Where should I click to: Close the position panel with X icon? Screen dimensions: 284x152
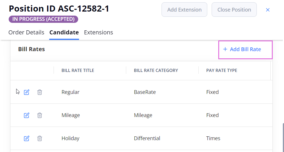[x=268, y=10]
